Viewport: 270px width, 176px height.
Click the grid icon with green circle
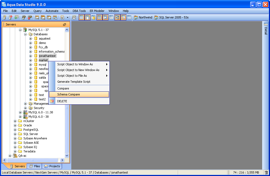[x=17, y=17]
